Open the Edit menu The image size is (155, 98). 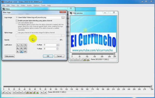click(8, 5)
